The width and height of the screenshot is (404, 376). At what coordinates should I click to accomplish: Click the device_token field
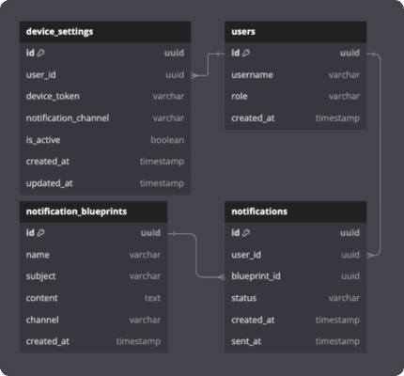105,97
